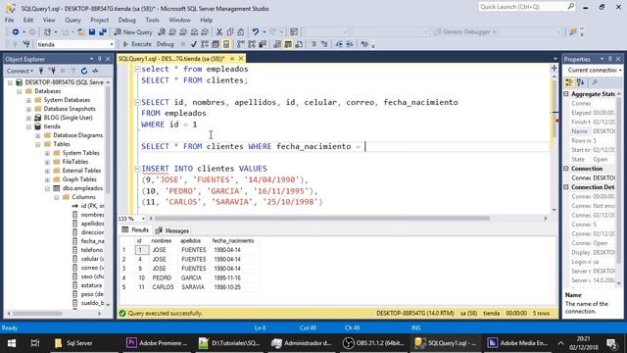Open the Undo history dropdown arrow
627x353 pixels.
[264, 32]
